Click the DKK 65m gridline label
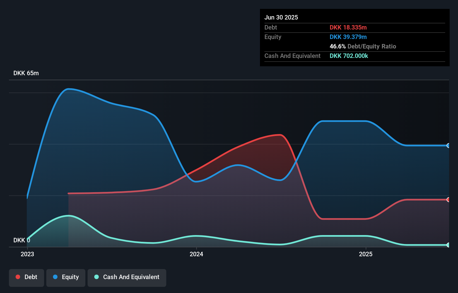The width and height of the screenshot is (458, 293). (x=26, y=73)
